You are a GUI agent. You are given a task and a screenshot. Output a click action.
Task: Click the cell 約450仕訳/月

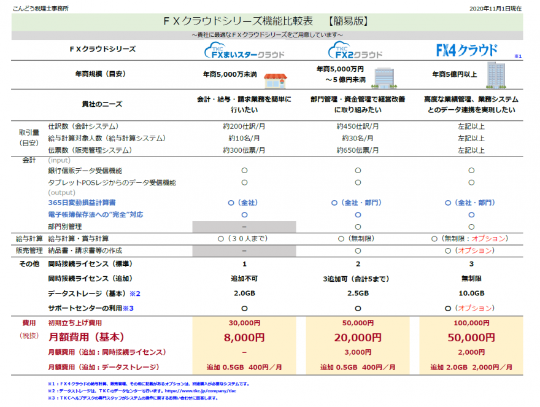click(x=358, y=126)
